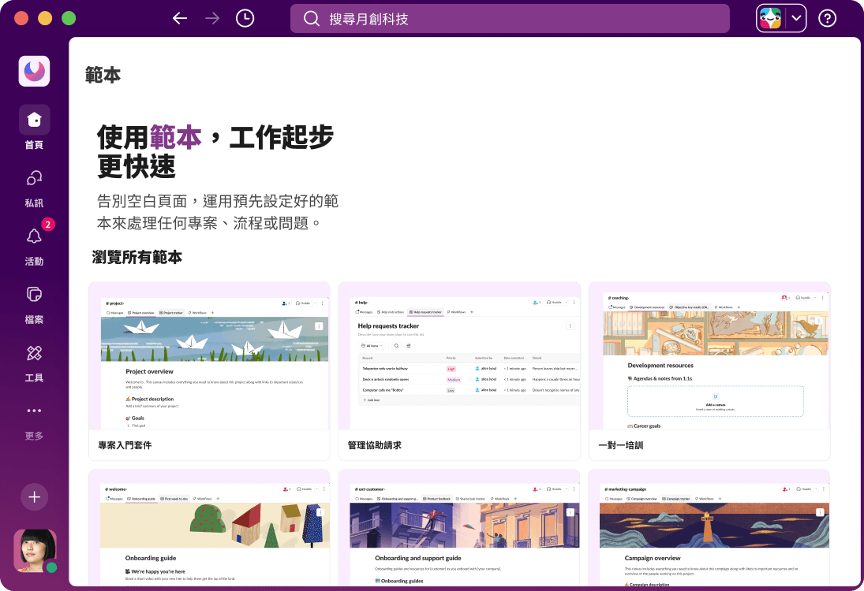Click the workspace avatar in the top bar
The height and width of the screenshot is (591, 864).
coord(769,17)
